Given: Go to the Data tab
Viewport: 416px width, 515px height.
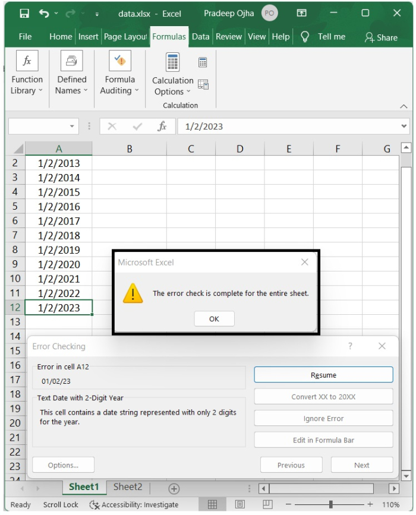Looking at the screenshot, I should [x=200, y=36].
